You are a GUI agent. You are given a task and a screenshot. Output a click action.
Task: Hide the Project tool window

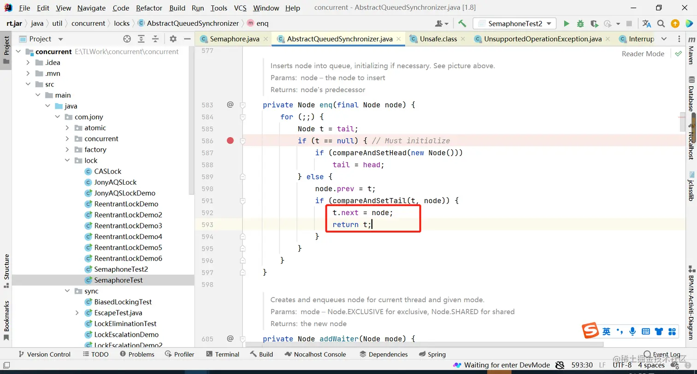[187, 39]
